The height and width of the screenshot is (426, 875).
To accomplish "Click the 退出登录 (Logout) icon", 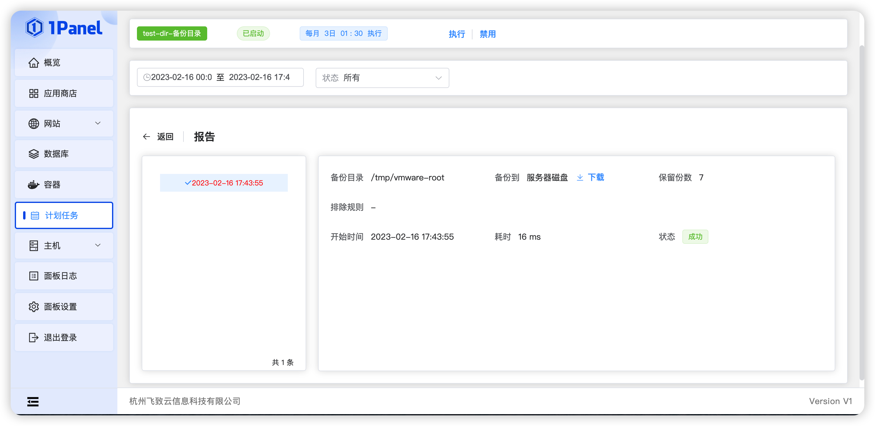I will click(x=33, y=337).
